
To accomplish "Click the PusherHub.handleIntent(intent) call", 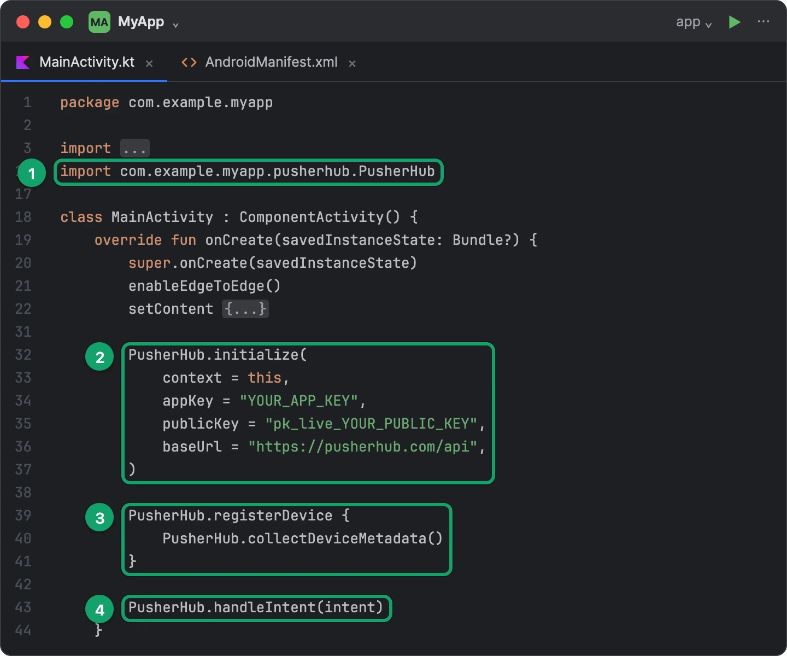I will [256, 607].
